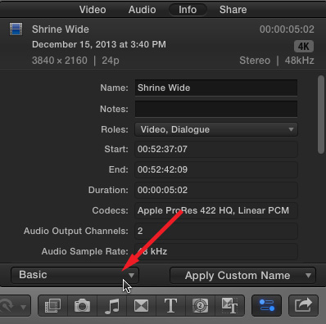
Task: Click the Share export arrow icon
Action: point(303,305)
